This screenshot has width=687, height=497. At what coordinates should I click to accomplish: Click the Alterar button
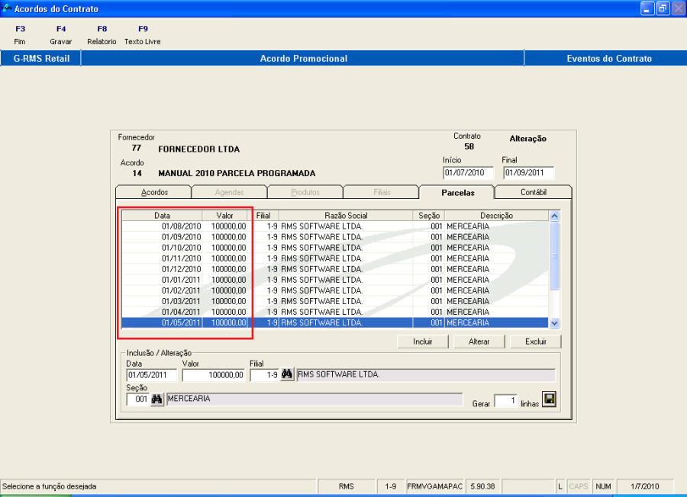(479, 341)
